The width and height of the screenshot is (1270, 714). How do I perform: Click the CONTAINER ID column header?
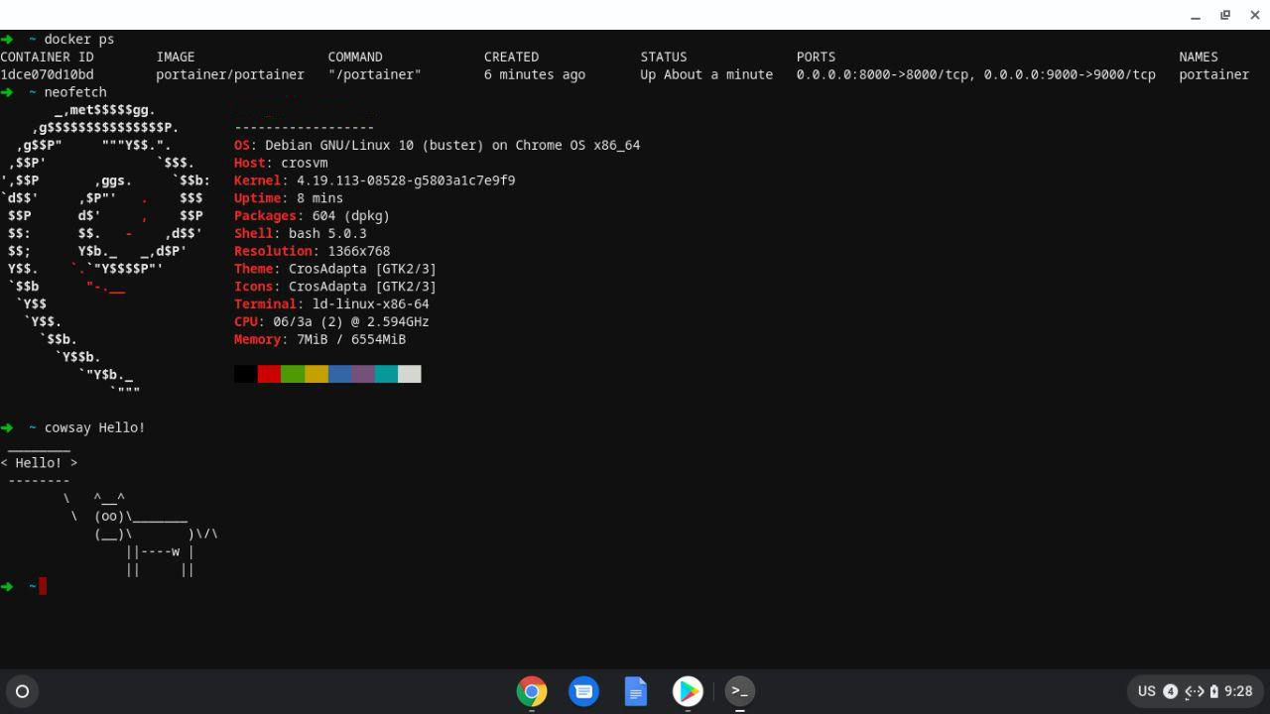[47, 57]
